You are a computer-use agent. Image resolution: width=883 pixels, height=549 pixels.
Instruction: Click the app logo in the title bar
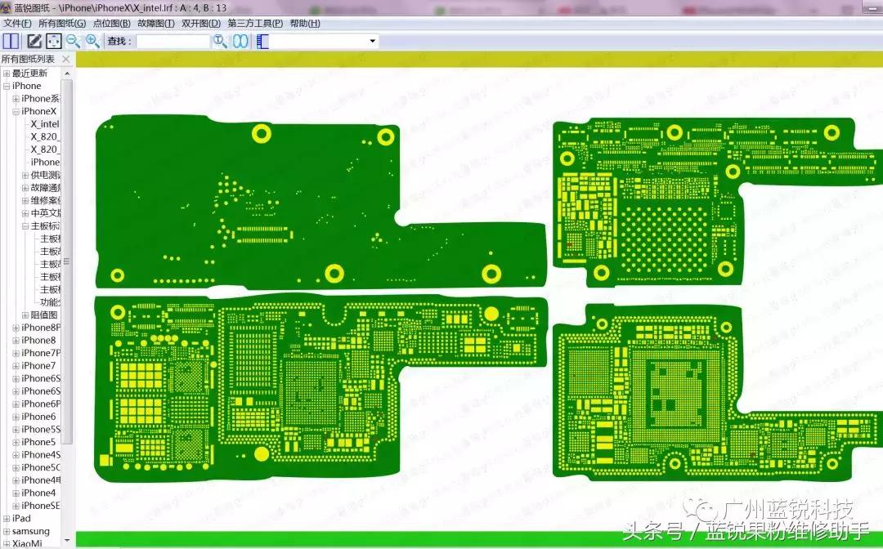[x=7, y=7]
